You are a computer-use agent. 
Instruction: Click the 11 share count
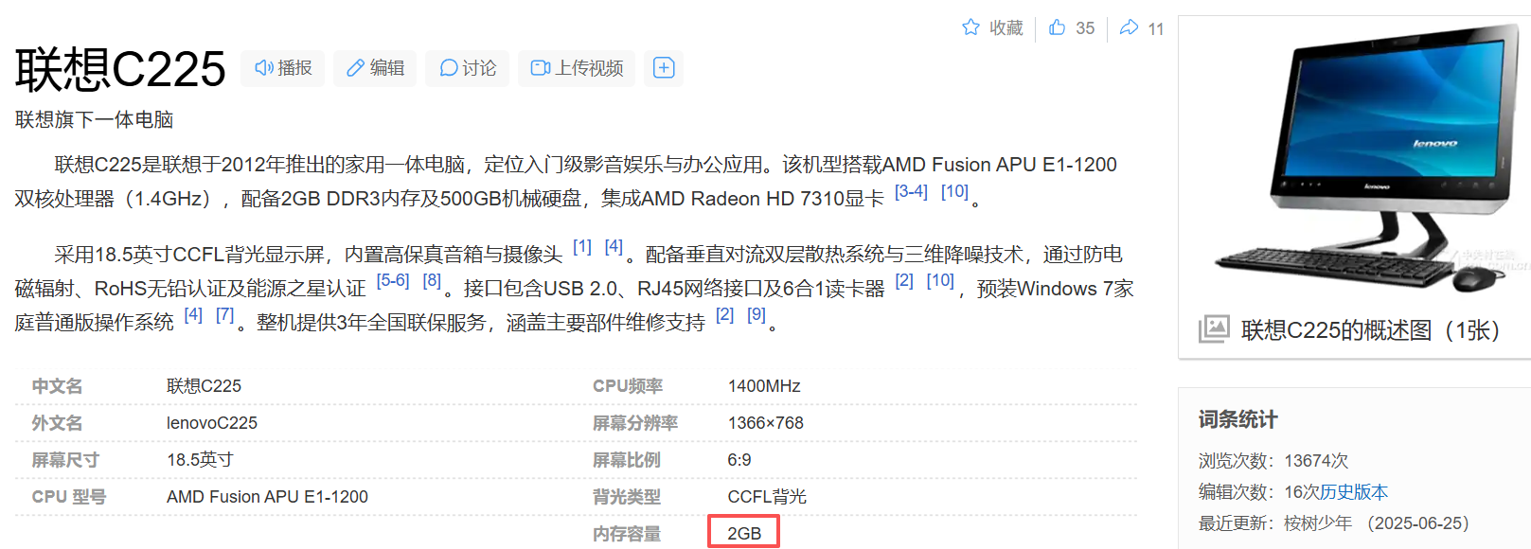(x=1155, y=29)
